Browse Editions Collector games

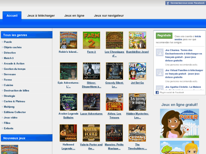tap(15, 112)
